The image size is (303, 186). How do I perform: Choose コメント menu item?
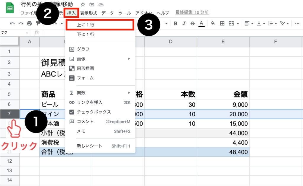(x=100, y=122)
